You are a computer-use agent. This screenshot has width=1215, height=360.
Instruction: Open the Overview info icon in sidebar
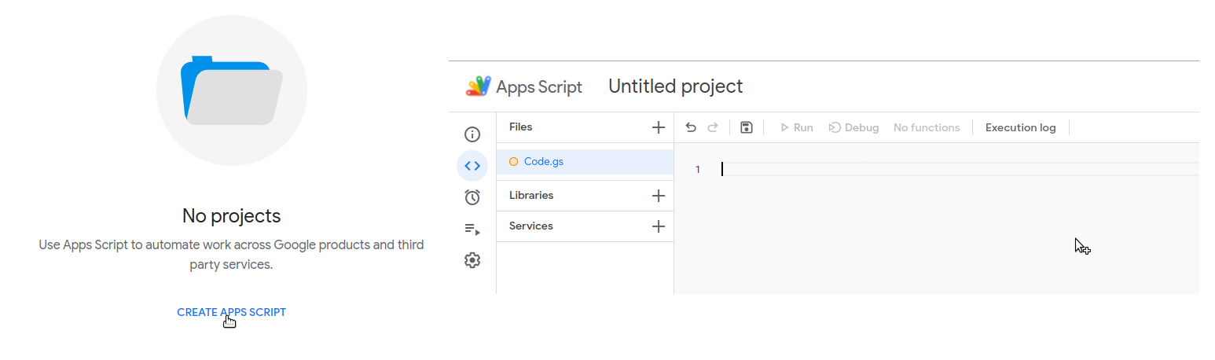[472, 134]
